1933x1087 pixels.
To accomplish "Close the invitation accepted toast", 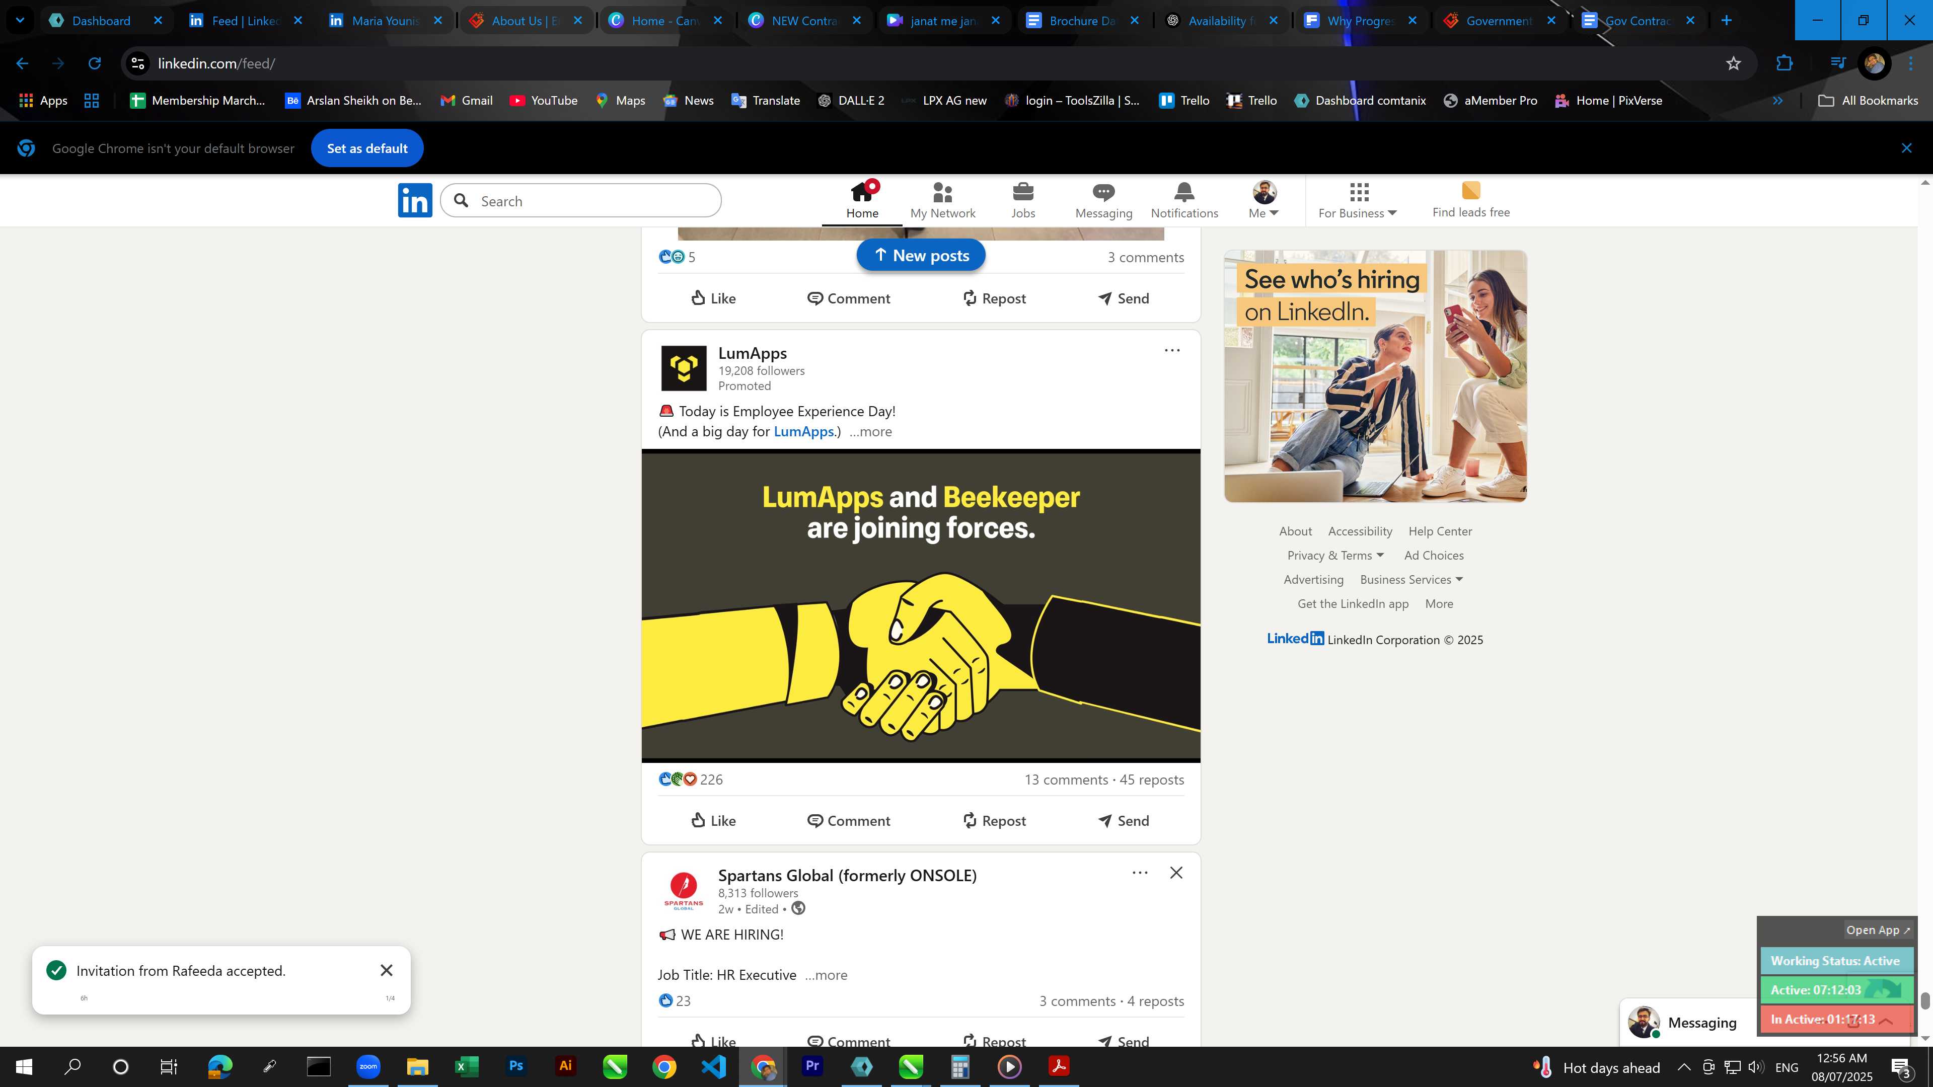I will pos(387,970).
